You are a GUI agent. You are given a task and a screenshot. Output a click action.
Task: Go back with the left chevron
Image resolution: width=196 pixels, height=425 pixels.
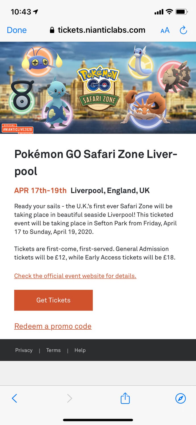tap(14, 398)
